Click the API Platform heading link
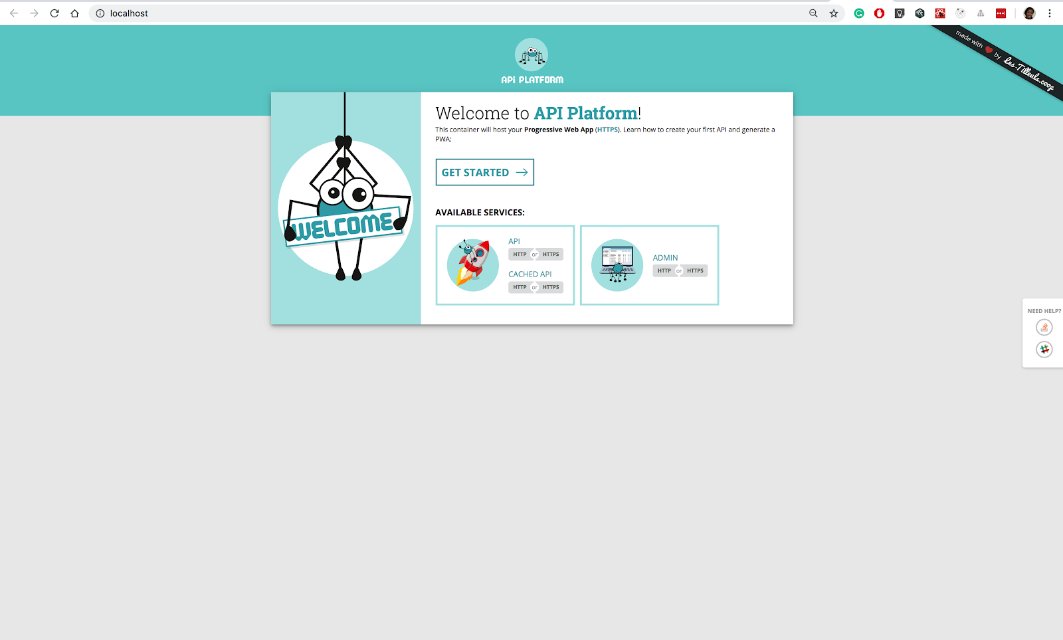Image resolution: width=1063 pixels, height=640 pixels. [x=586, y=114]
